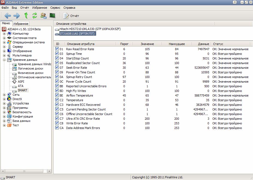Click the Компьютер tree icon
253x180 pixels.
(x=9, y=34)
